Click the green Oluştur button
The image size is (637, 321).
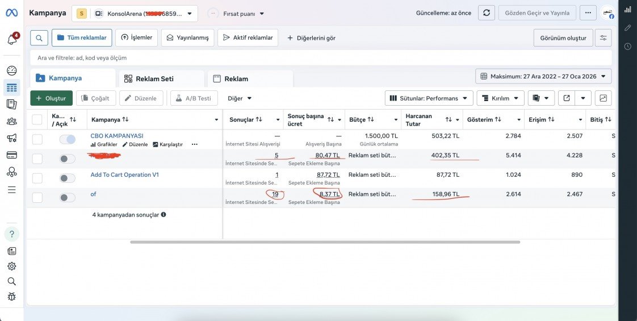(x=51, y=98)
